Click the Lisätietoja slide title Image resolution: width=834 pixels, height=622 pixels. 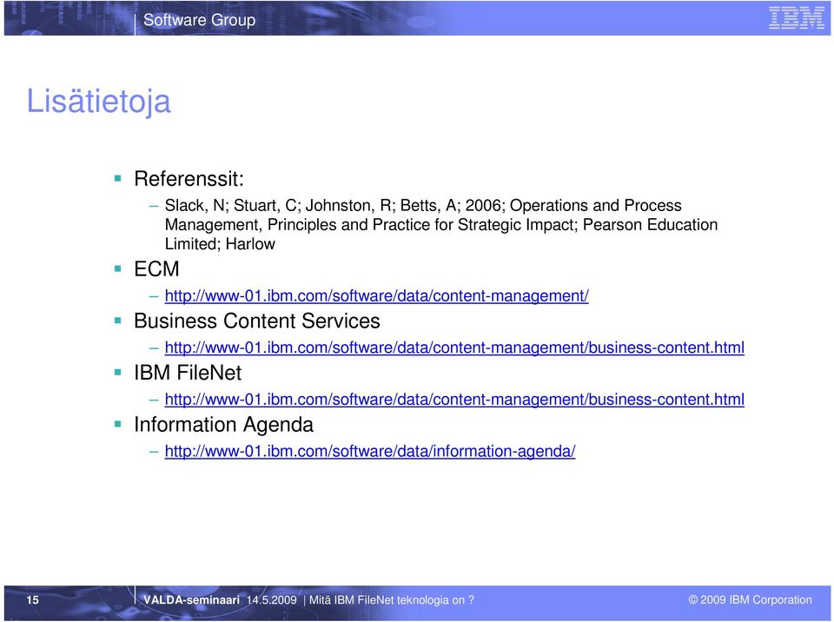click(99, 101)
